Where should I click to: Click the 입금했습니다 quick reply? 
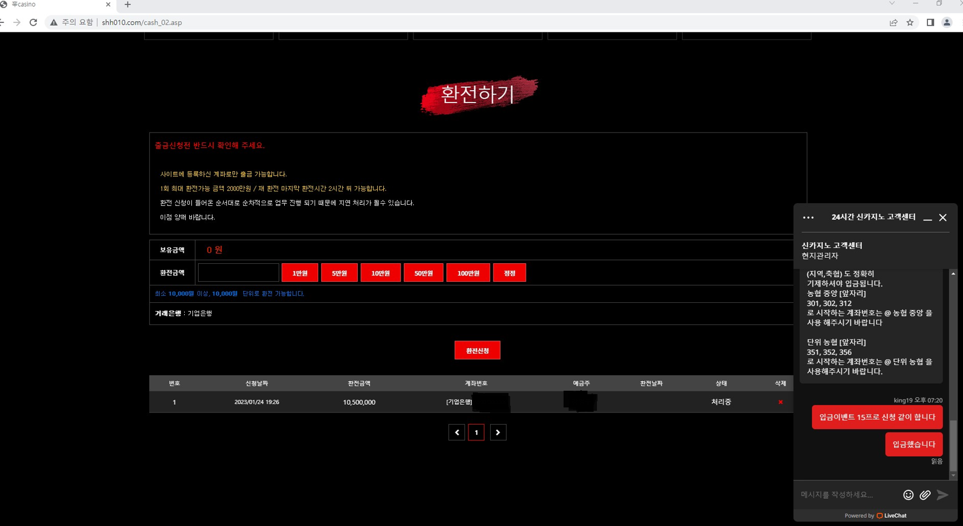point(913,444)
